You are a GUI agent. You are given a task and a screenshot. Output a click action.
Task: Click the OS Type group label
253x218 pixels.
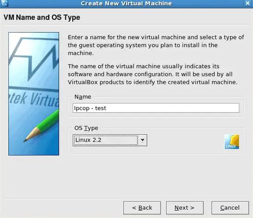[86, 128]
